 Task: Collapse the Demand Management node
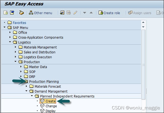(x=26, y=91)
